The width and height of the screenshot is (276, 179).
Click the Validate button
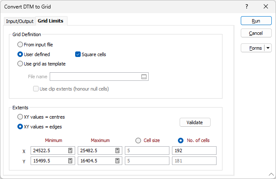(x=195, y=122)
